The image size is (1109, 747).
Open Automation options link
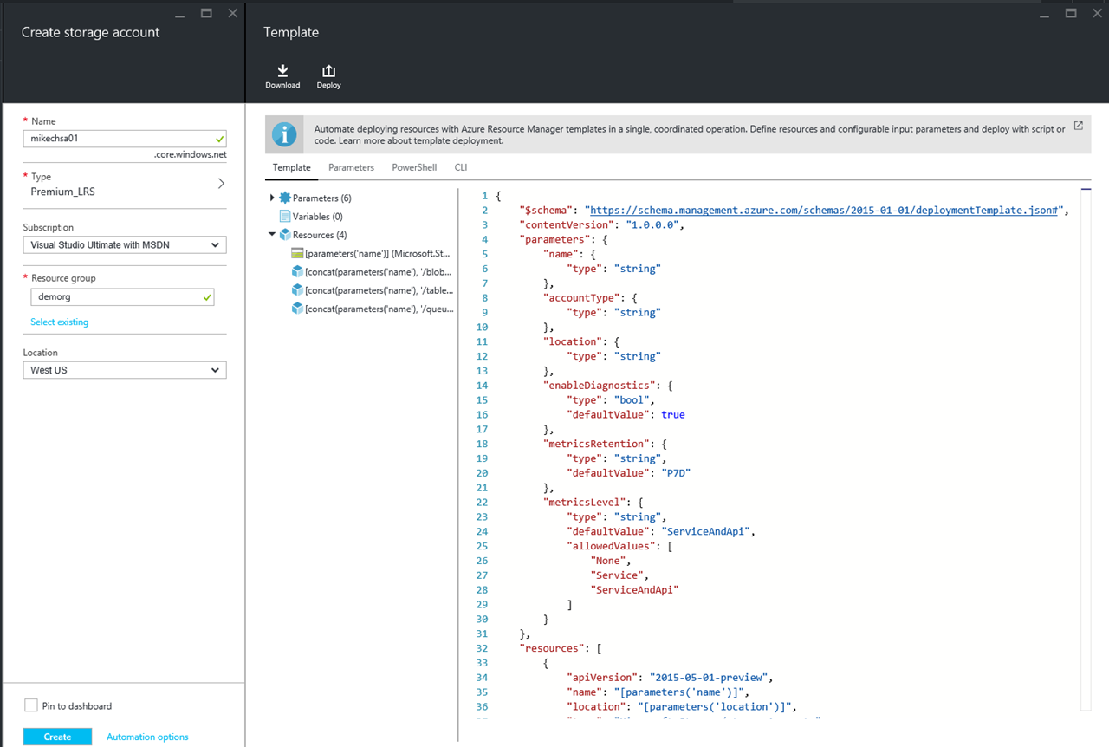tap(147, 737)
